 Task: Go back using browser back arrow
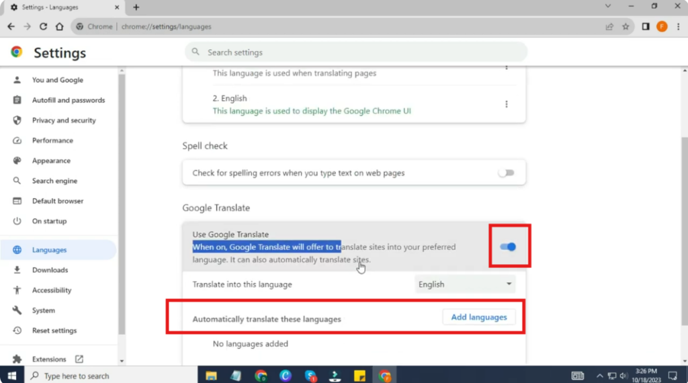tap(11, 27)
